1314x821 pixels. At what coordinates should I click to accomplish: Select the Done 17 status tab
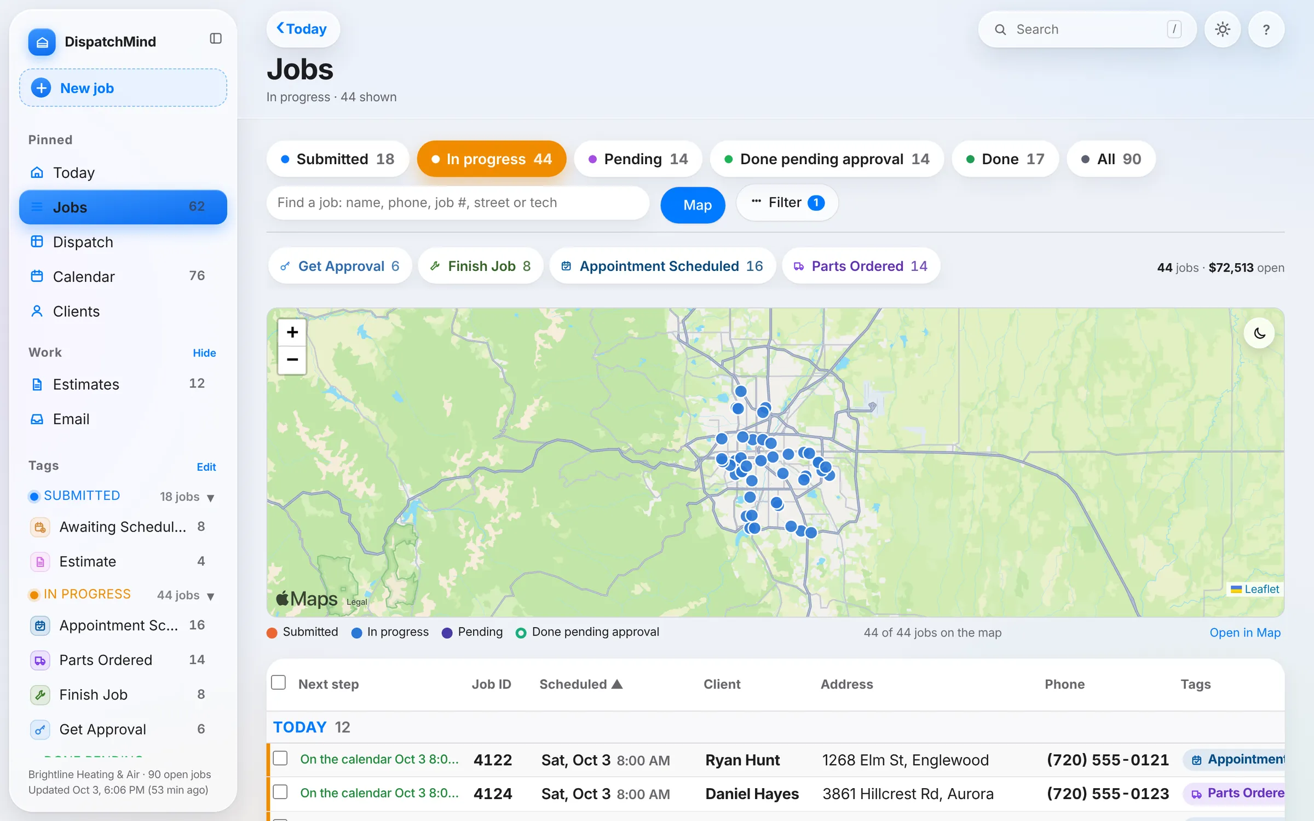coord(1005,159)
